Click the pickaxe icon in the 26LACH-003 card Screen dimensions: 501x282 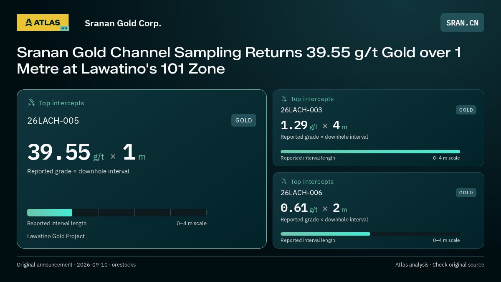(284, 99)
